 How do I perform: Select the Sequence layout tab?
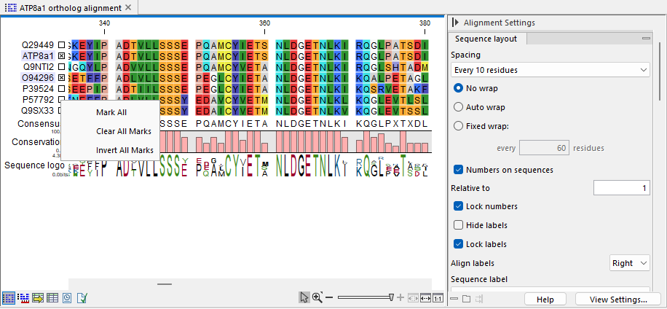click(x=486, y=39)
